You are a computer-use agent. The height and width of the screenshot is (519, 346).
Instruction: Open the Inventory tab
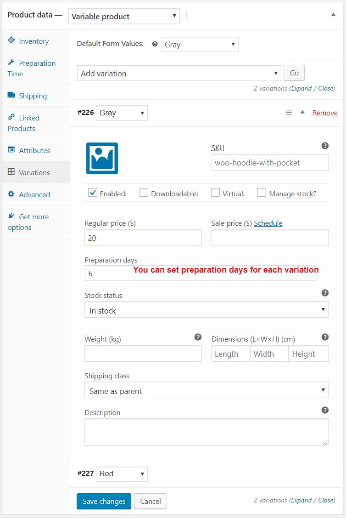pos(33,41)
